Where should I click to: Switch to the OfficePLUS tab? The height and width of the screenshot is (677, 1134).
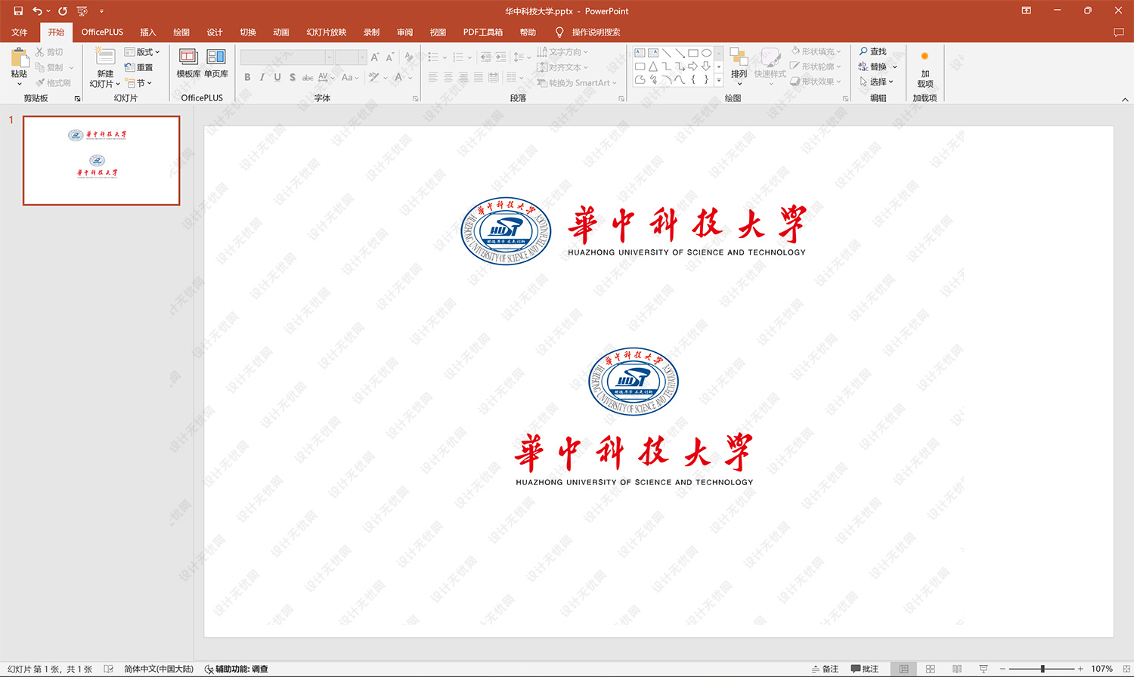click(102, 32)
